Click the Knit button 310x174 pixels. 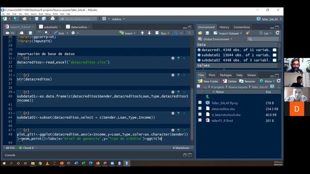point(59,33)
